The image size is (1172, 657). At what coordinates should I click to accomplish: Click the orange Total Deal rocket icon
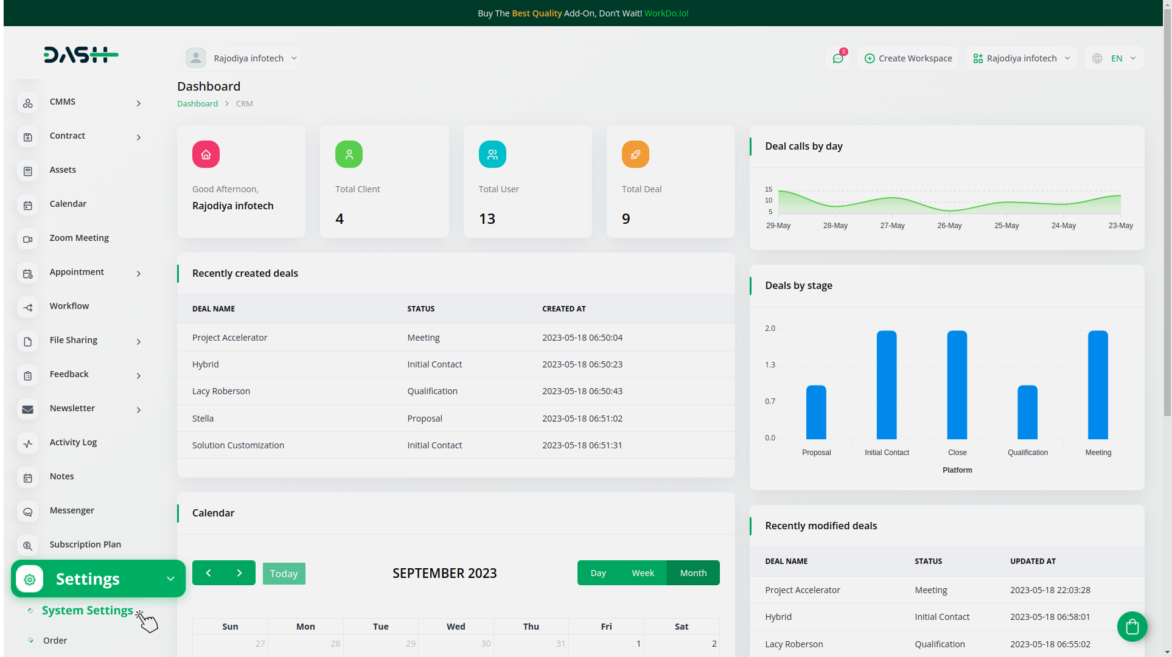635,155
